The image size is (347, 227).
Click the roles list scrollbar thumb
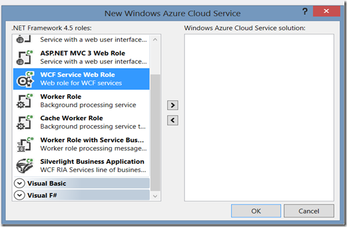coord(155,132)
